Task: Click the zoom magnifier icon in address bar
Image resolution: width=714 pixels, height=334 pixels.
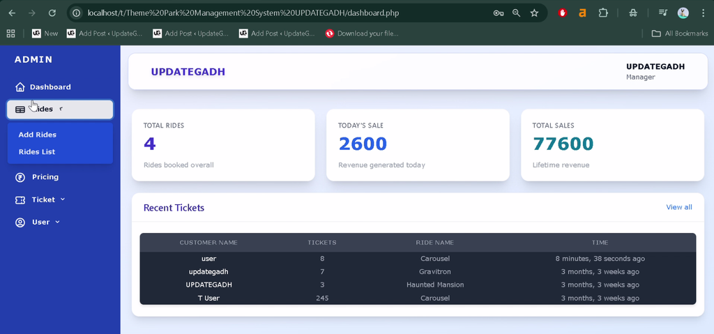Action: (516, 13)
